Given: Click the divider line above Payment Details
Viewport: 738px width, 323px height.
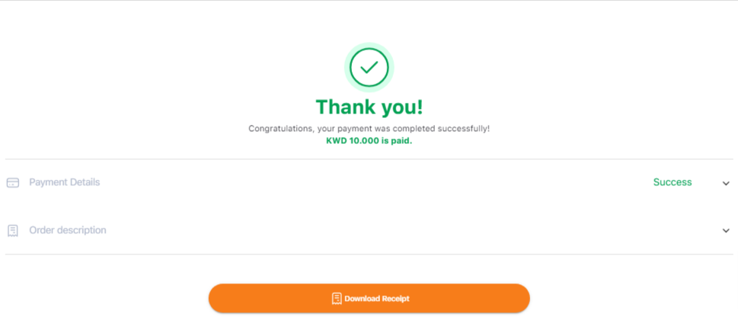Looking at the screenshot, I should pyautogui.click(x=369, y=159).
